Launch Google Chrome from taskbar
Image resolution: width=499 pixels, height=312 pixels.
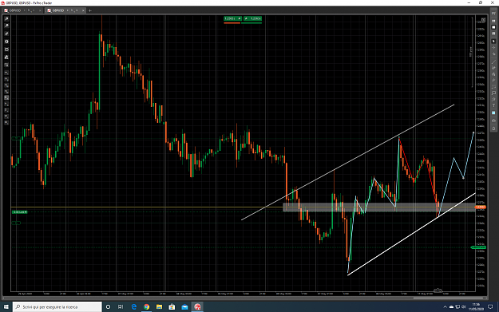tap(146, 307)
